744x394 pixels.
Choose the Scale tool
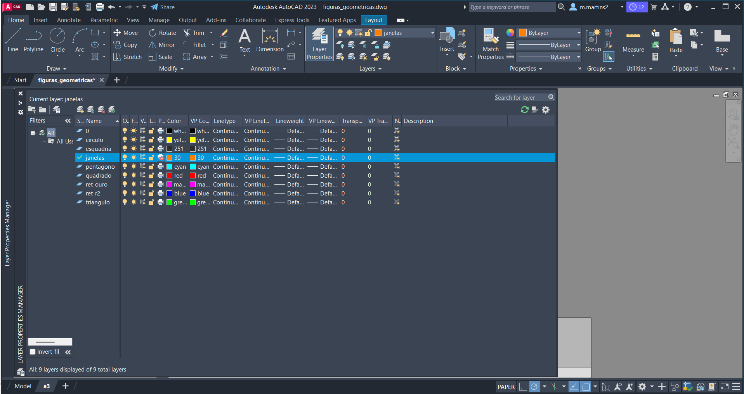(x=161, y=57)
